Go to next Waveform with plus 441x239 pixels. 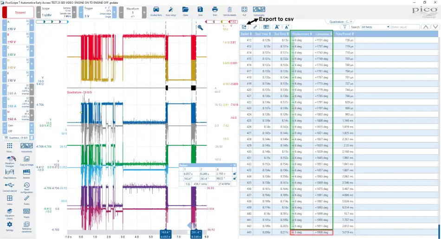[x=144, y=13]
